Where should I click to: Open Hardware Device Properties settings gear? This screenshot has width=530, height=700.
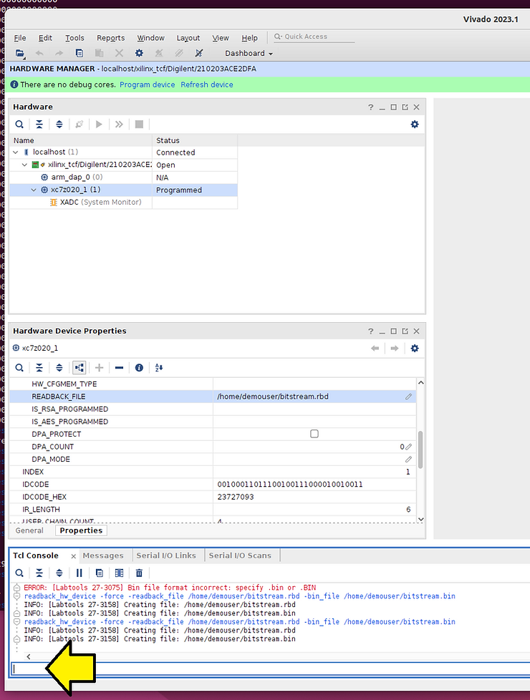[x=415, y=349]
